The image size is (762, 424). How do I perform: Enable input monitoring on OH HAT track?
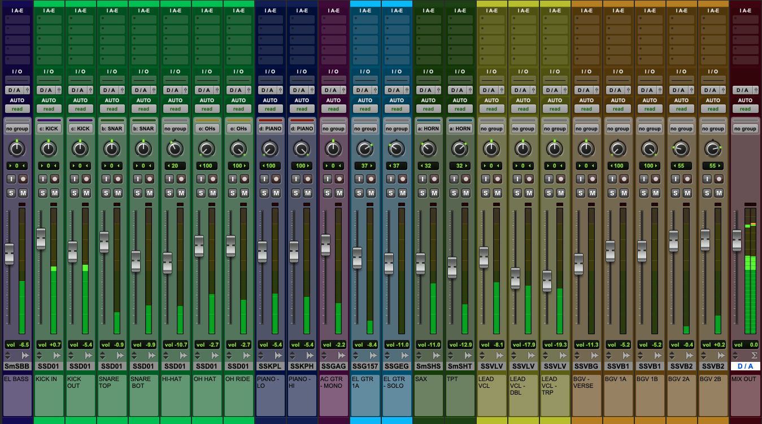pos(201,178)
